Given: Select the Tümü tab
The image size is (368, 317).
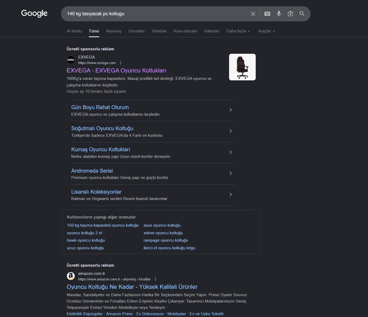Looking at the screenshot, I should click(x=94, y=31).
